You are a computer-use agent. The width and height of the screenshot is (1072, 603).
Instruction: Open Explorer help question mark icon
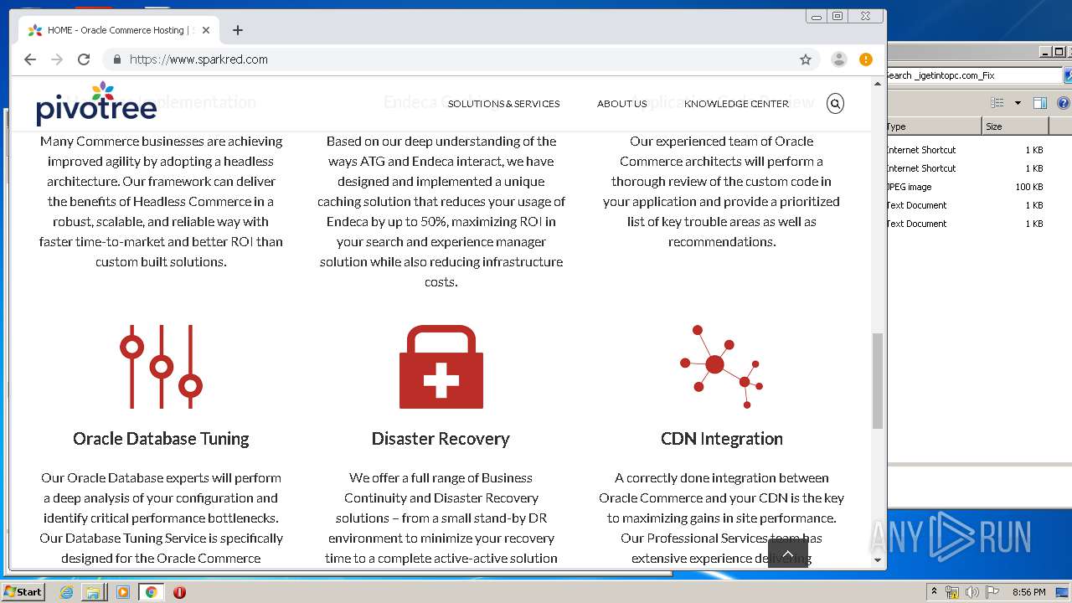click(x=1063, y=103)
